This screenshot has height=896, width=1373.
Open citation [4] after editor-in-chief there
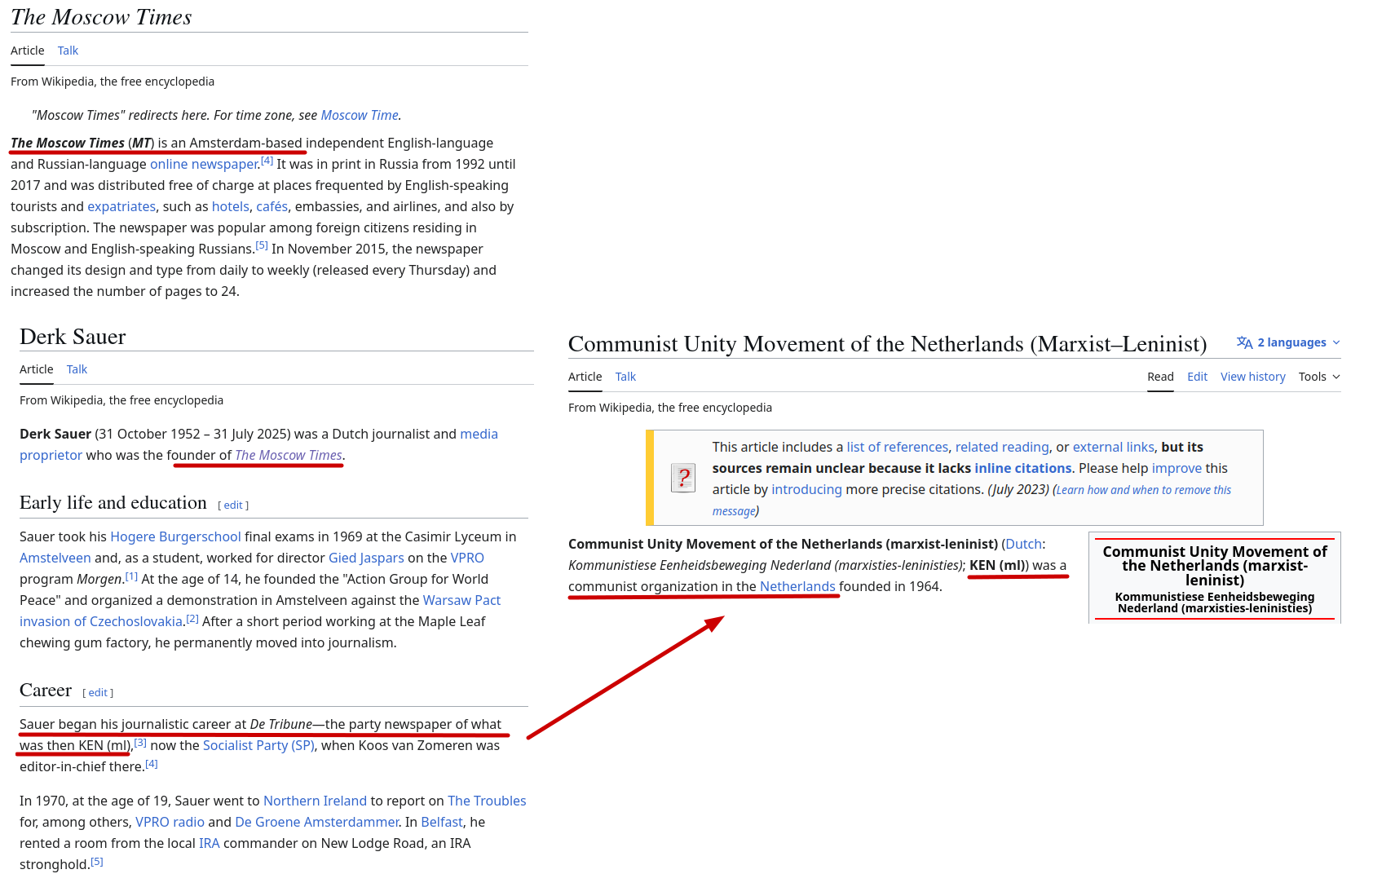pos(152,763)
